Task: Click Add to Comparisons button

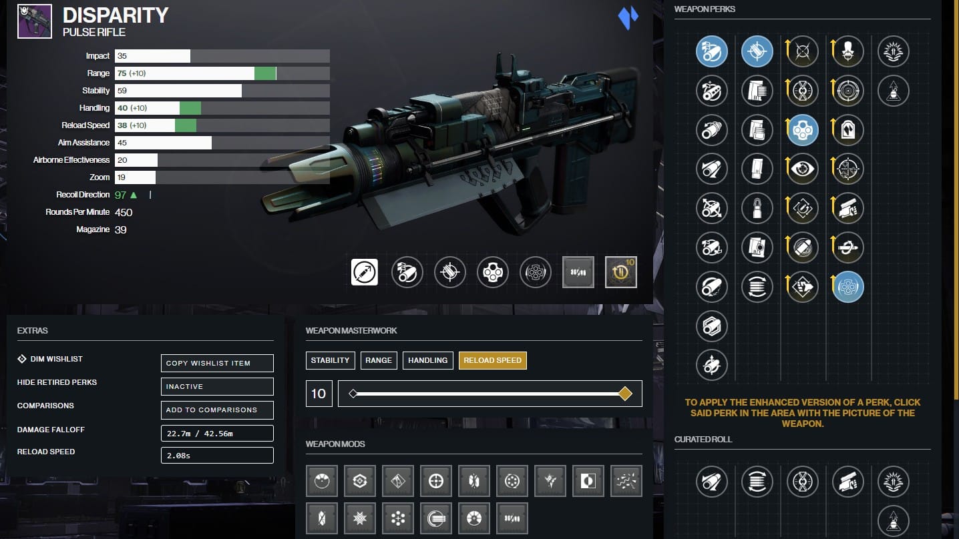Action: pos(217,410)
